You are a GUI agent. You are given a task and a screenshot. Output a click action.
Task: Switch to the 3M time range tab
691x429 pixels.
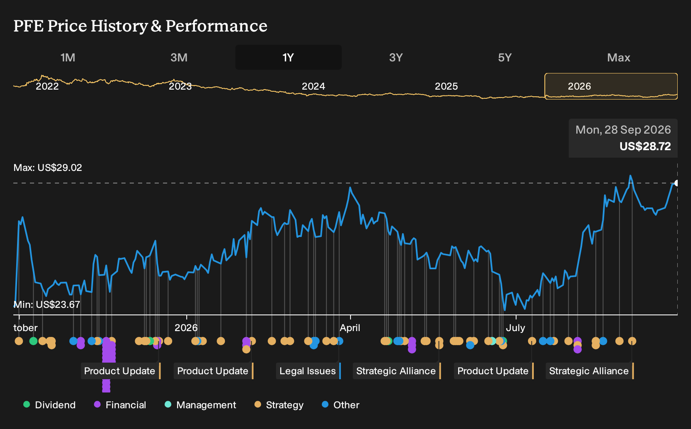pos(179,57)
